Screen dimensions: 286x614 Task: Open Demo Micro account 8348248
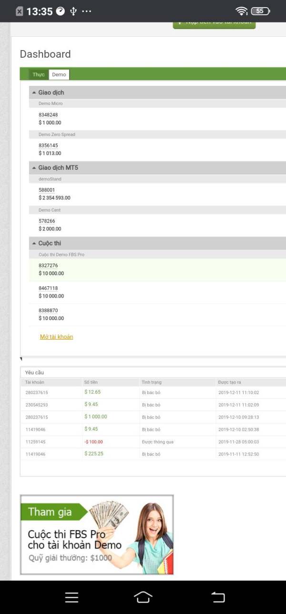click(48, 114)
